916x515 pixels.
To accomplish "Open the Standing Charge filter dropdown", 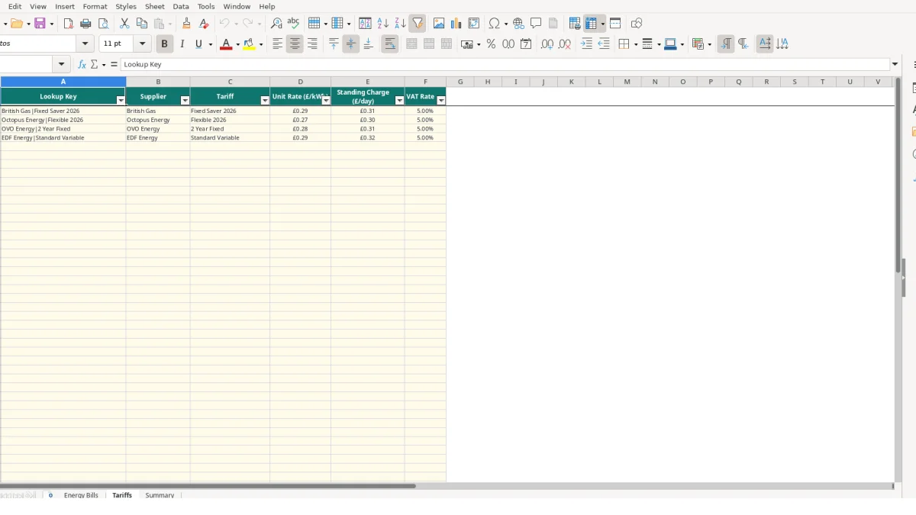I will point(399,101).
